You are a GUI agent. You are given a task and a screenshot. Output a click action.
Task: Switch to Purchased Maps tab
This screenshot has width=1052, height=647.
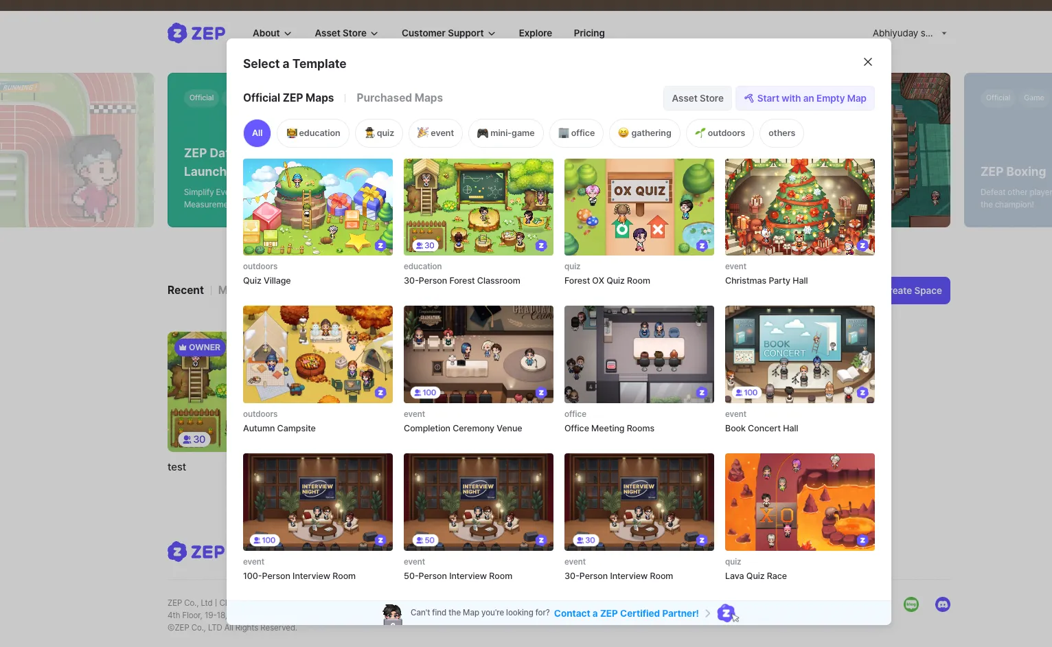tap(400, 98)
